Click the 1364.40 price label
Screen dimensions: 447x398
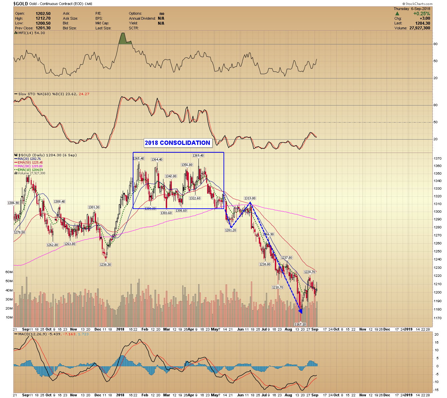(157, 160)
